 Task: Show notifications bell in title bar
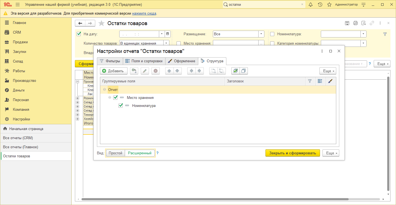tap(311, 4)
